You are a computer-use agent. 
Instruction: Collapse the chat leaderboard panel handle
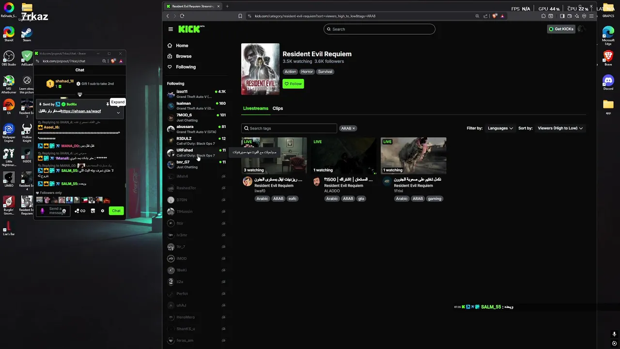[80, 95]
